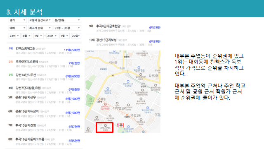Click the 7단지 apartment pin on map
This screenshot has height=149, width=264.
[117, 103]
